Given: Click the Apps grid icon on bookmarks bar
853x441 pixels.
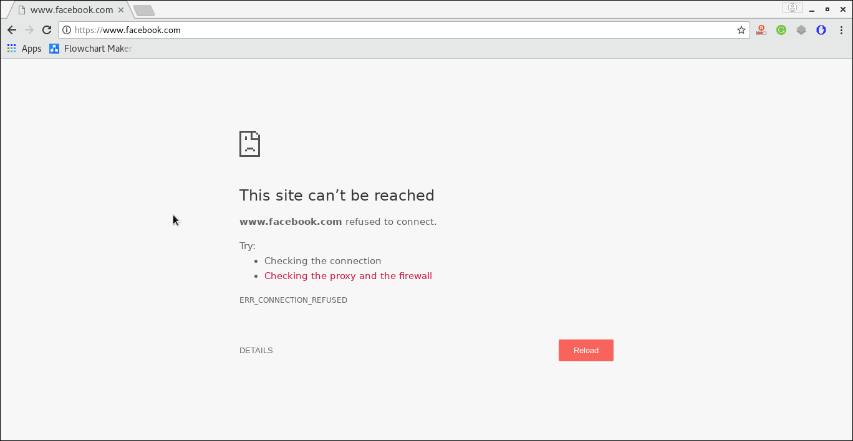Looking at the screenshot, I should point(11,48).
